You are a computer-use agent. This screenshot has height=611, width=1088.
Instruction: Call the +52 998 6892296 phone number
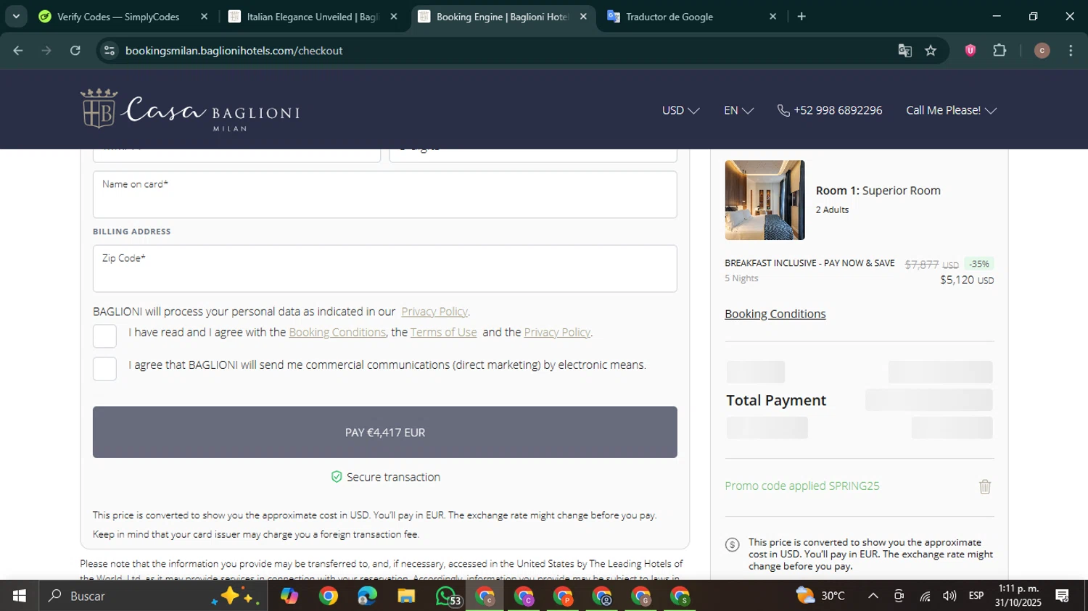(838, 110)
